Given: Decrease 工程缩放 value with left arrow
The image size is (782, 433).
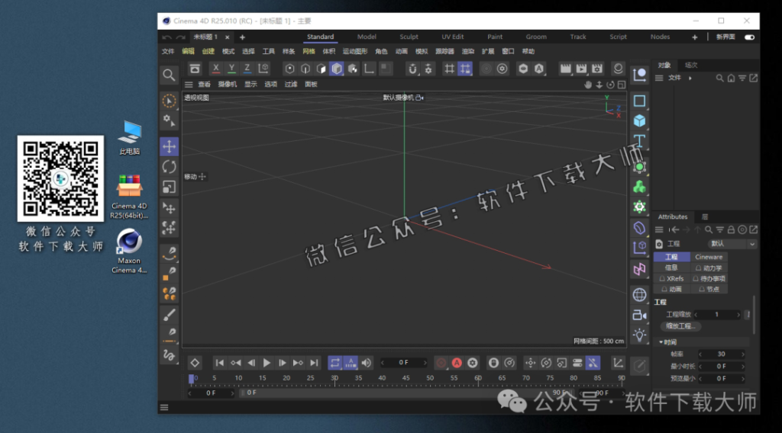Looking at the screenshot, I should 696,315.
